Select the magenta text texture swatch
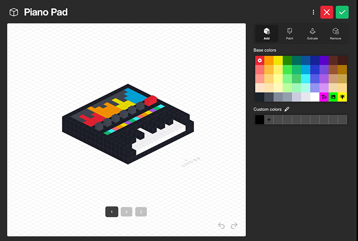 pos(324,97)
